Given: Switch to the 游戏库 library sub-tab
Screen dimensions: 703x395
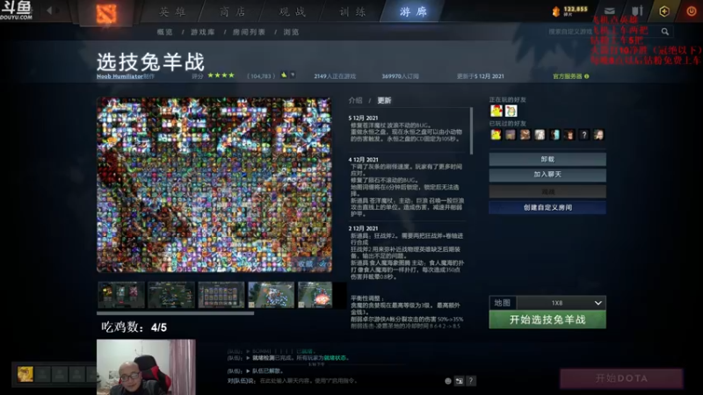Looking at the screenshot, I should point(203,32).
